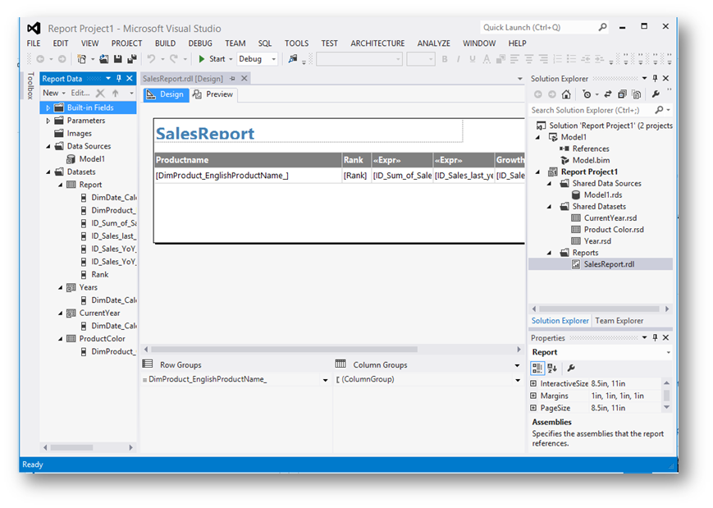Close the SalesReport.rdl document tab
The image size is (713, 508).
click(245, 78)
